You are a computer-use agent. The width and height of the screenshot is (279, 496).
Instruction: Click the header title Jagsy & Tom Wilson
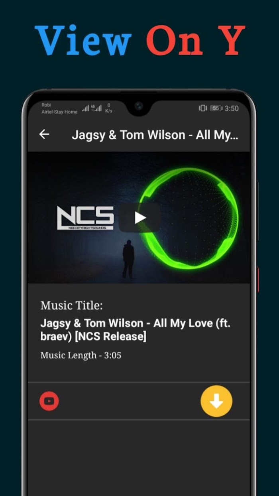(155, 135)
